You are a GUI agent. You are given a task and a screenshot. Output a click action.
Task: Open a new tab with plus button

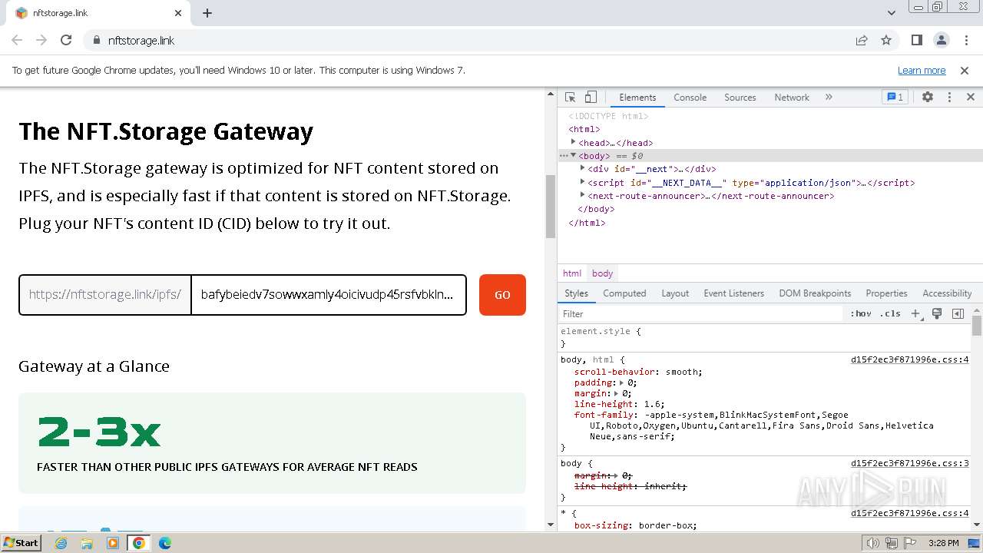207,13
